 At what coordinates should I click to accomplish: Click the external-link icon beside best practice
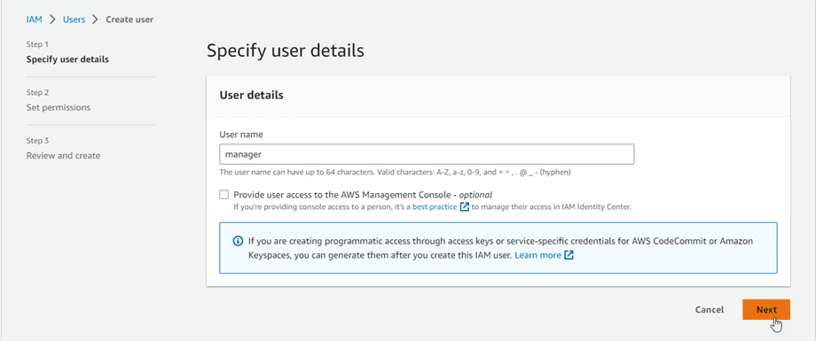coord(465,207)
